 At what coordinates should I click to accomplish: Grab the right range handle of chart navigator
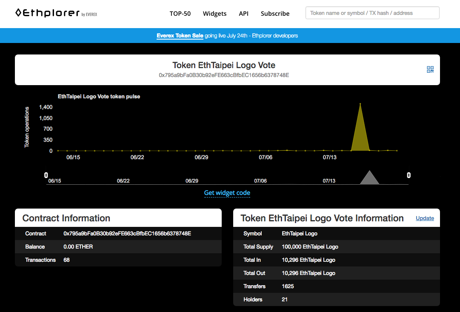(x=409, y=175)
